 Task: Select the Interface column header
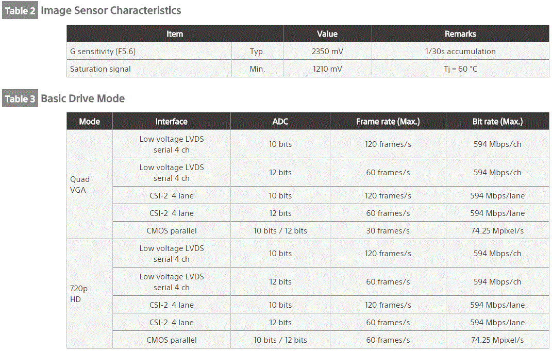[x=172, y=122]
